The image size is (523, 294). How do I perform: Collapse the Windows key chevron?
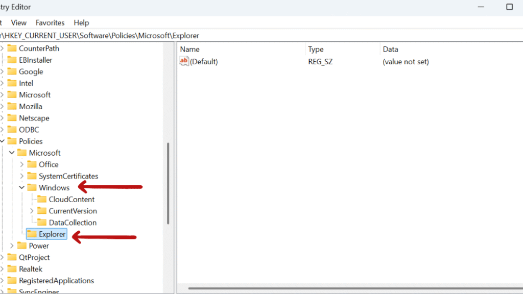point(22,188)
